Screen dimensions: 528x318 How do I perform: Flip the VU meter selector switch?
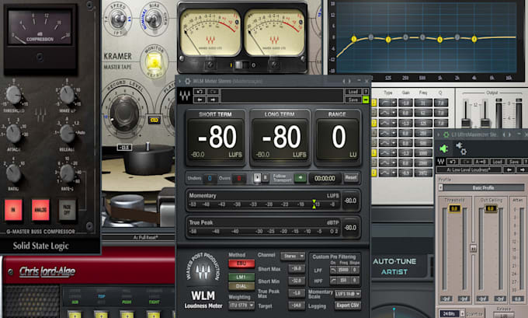tap(241, 65)
